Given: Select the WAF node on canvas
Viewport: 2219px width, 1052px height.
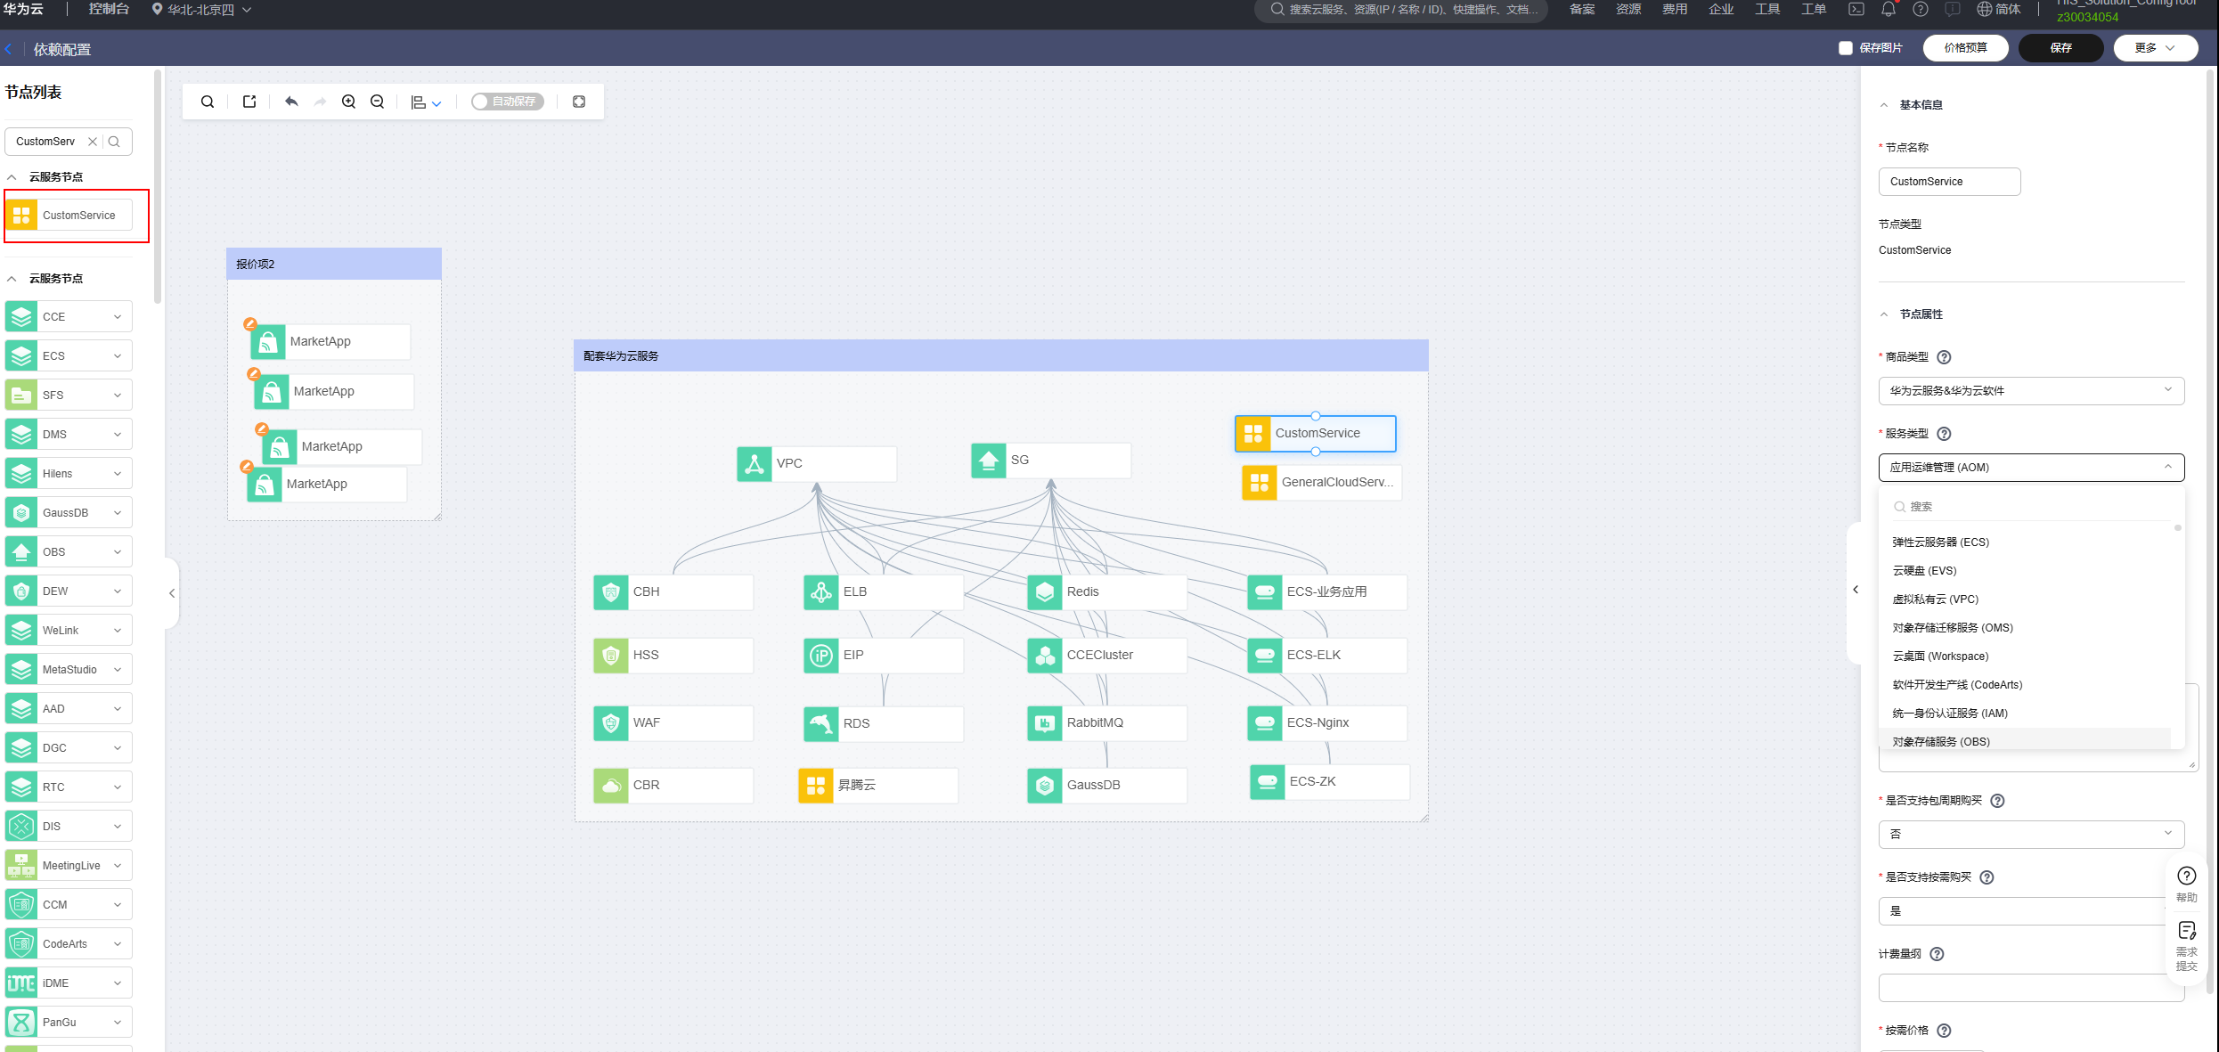Looking at the screenshot, I should click(x=673, y=723).
